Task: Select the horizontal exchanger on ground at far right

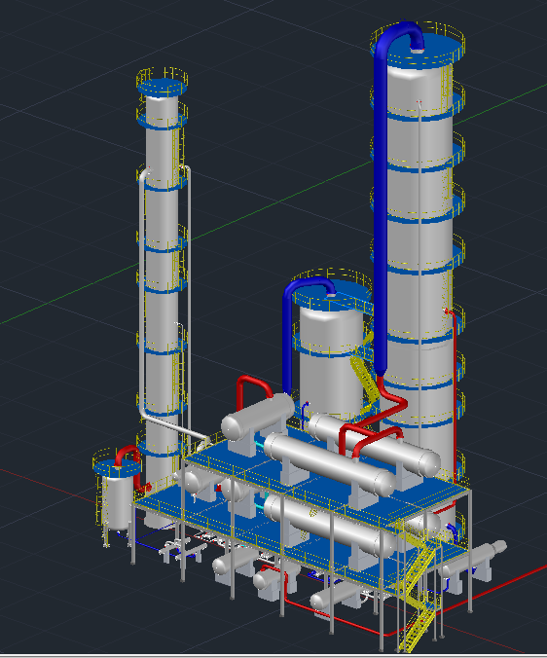Action: [472, 560]
